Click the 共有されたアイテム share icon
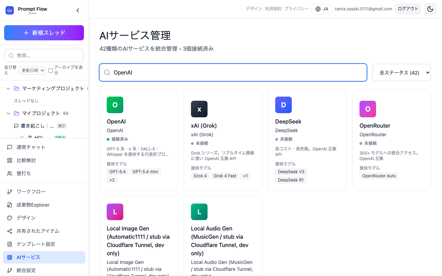 coord(10,231)
